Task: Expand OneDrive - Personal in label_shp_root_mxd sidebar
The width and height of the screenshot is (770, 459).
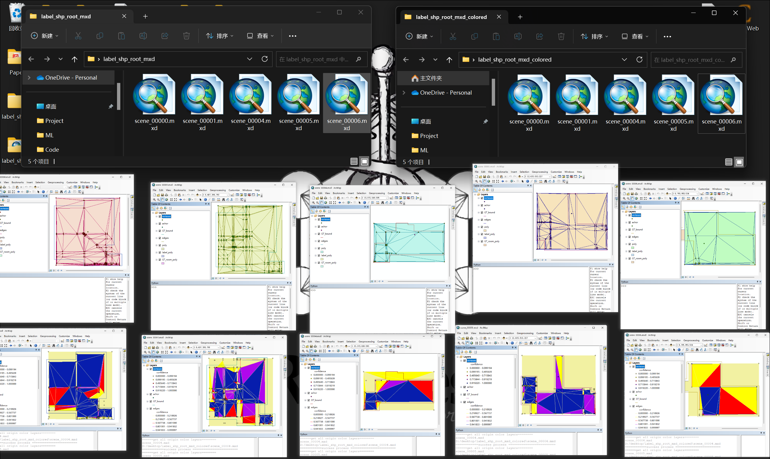Action: pos(29,78)
